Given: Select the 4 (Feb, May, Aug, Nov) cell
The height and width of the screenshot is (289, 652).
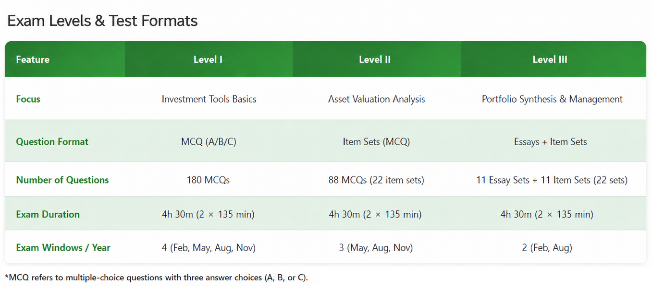Looking at the screenshot, I should 209,248.
